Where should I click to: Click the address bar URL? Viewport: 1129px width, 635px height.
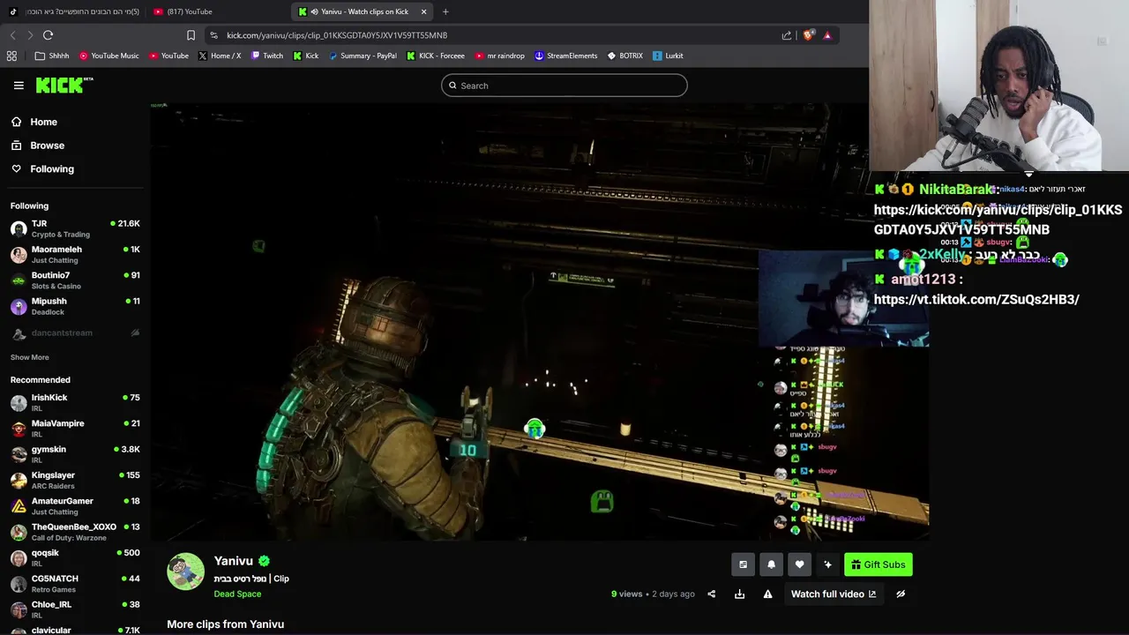[x=337, y=35]
